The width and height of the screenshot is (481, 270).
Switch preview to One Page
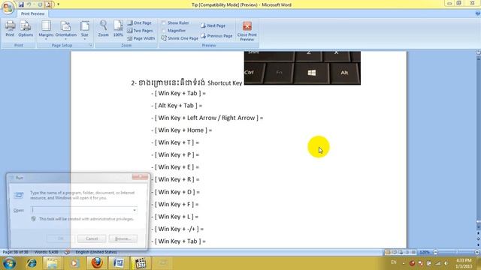(x=140, y=23)
